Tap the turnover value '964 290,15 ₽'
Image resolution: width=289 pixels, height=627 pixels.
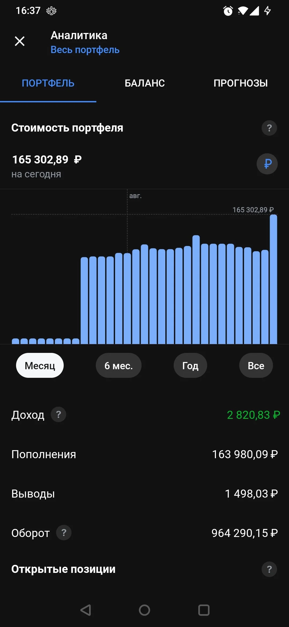(x=245, y=533)
